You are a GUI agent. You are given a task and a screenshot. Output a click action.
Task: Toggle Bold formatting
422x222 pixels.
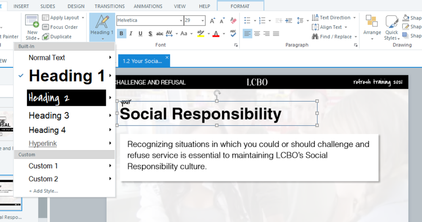(x=122, y=33)
